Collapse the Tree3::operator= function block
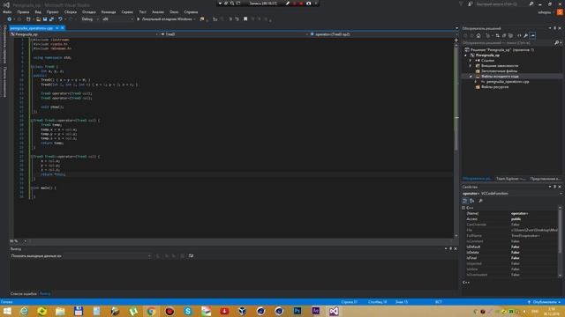Image resolution: width=565 pixels, height=317 pixels. (x=32, y=157)
